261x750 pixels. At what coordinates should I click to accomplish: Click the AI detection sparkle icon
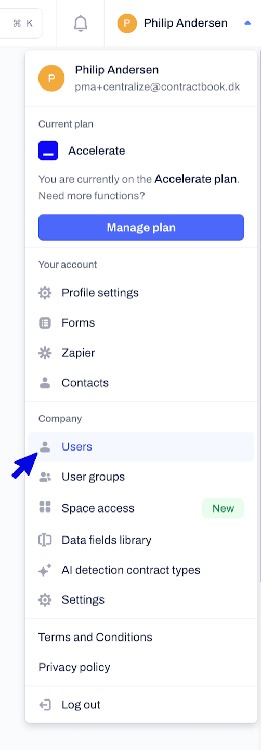(x=45, y=570)
